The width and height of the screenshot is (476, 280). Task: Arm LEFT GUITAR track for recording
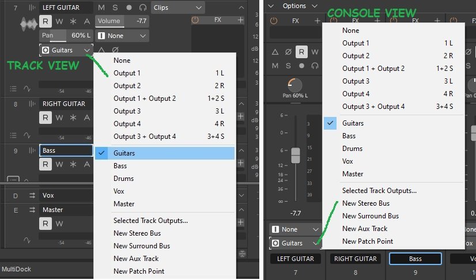point(129,8)
